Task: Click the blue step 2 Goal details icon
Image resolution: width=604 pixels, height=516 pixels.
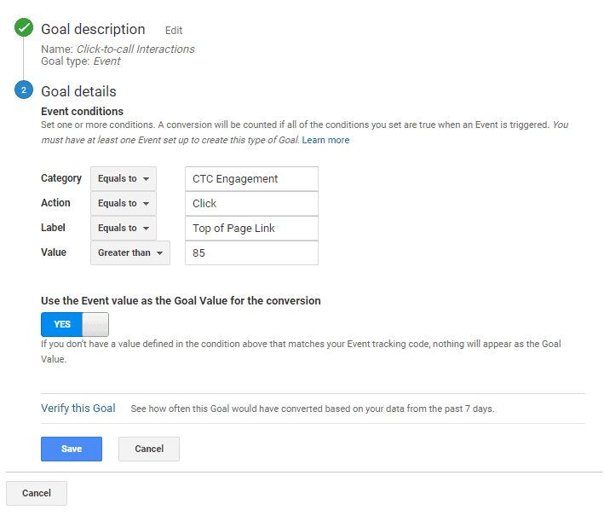Action: tap(24, 90)
